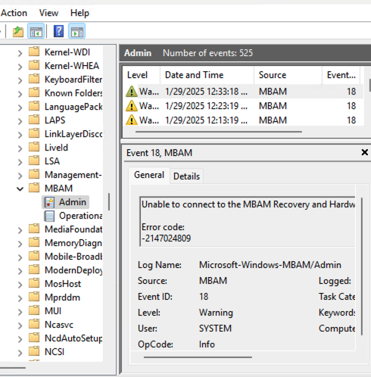371x377 pixels.
Task: Select the ModernDeployment tree item
Action: (73, 270)
